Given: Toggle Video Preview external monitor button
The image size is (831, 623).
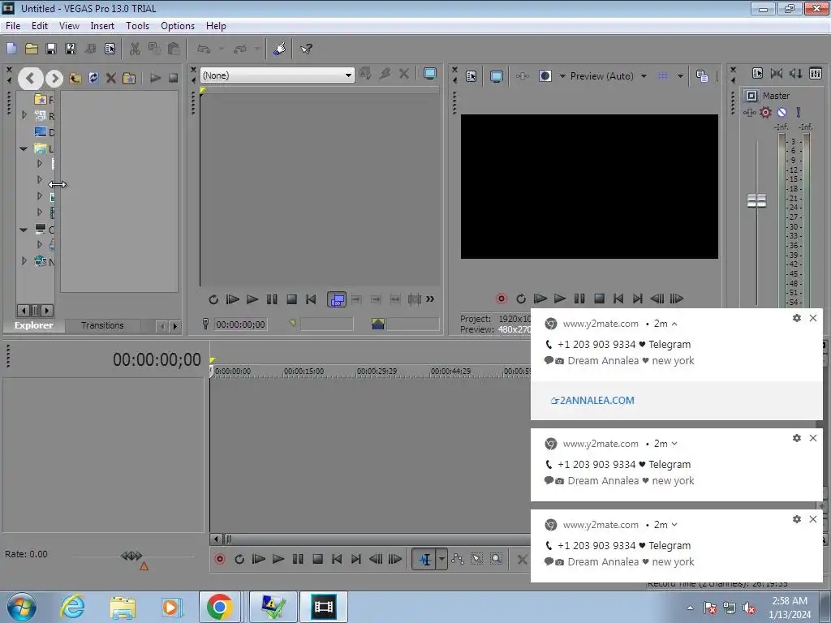Looking at the screenshot, I should (x=496, y=76).
